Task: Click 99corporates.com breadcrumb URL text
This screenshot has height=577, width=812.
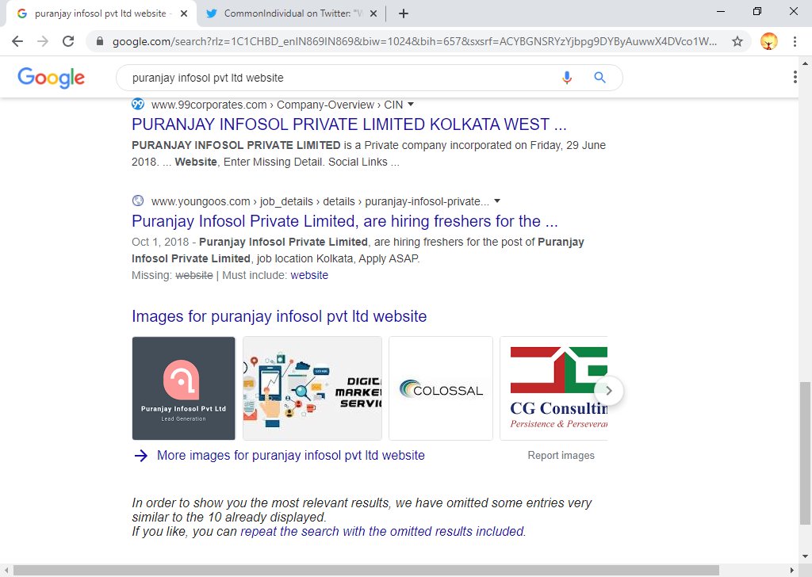Action: coord(277,105)
